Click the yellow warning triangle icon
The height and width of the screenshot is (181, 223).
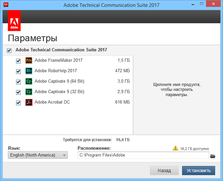(176, 148)
